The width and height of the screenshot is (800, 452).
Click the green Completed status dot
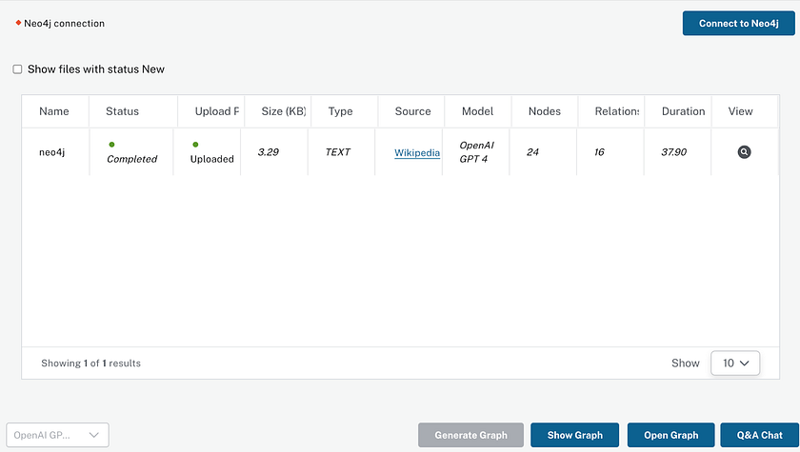pyautogui.click(x=111, y=145)
